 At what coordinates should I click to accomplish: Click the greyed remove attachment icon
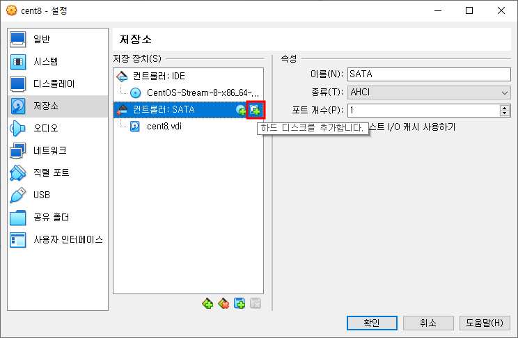click(256, 303)
